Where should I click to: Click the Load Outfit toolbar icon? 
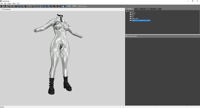click(6, 6)
